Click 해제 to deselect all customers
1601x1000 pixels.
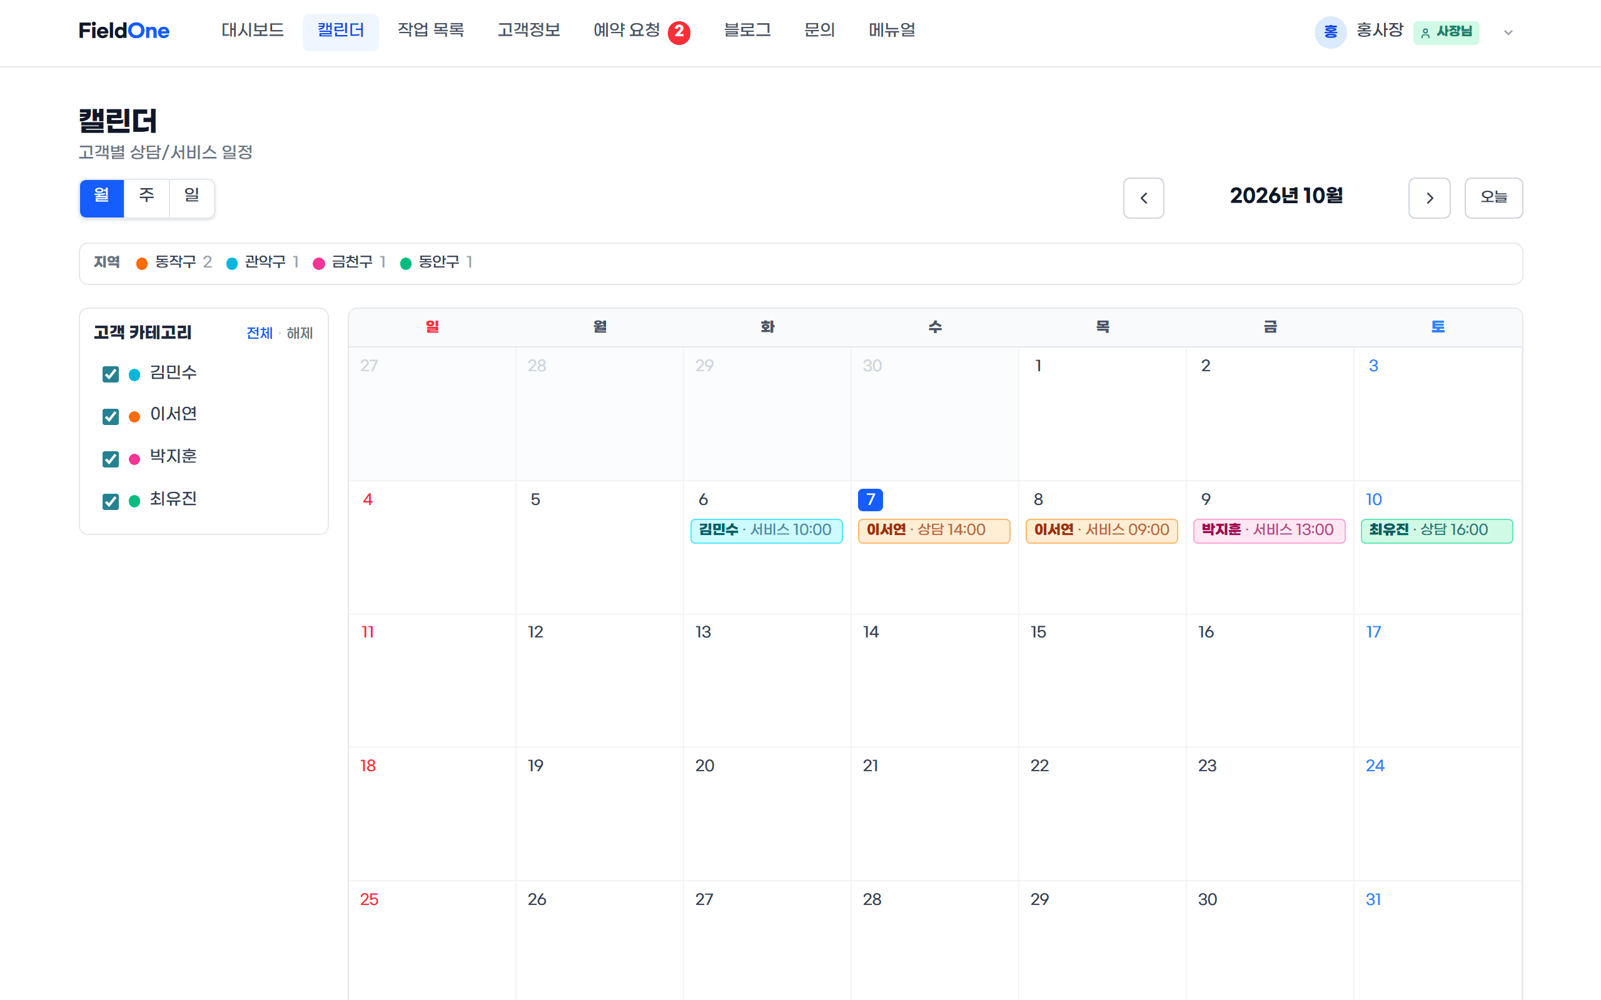(300, 333)
